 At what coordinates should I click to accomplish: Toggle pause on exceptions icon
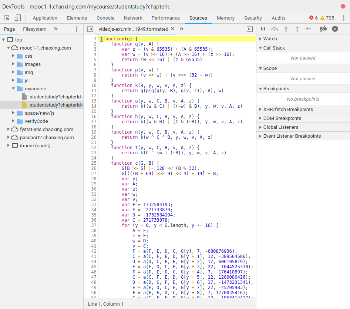point(335,29)
